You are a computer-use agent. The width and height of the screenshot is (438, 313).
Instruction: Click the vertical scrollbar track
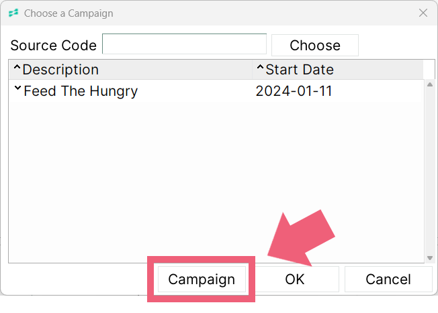click(x=430, y=171)
